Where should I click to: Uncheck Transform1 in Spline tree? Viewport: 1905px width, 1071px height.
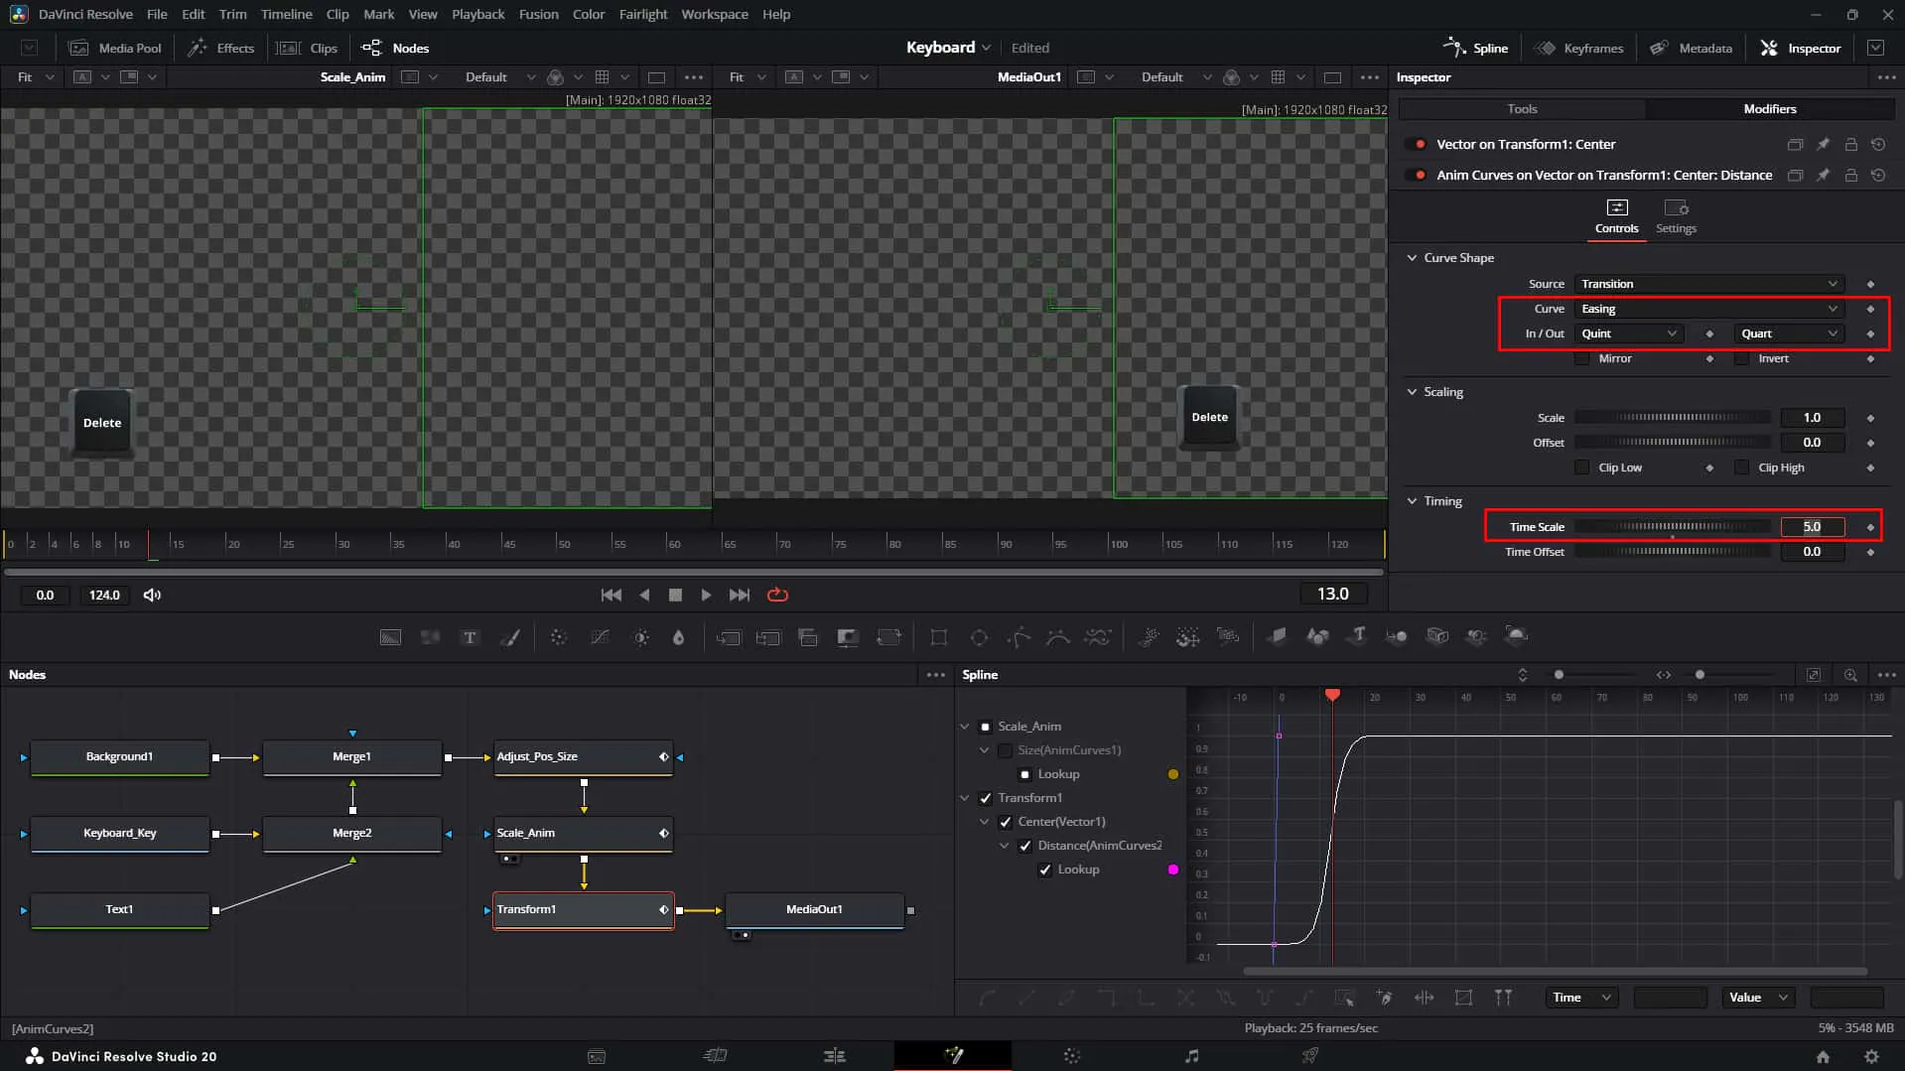986,798
